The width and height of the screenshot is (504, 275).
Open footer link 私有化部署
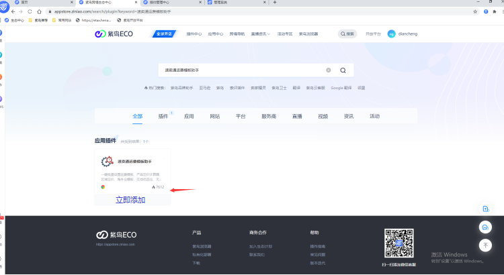[x=202, y=255]
